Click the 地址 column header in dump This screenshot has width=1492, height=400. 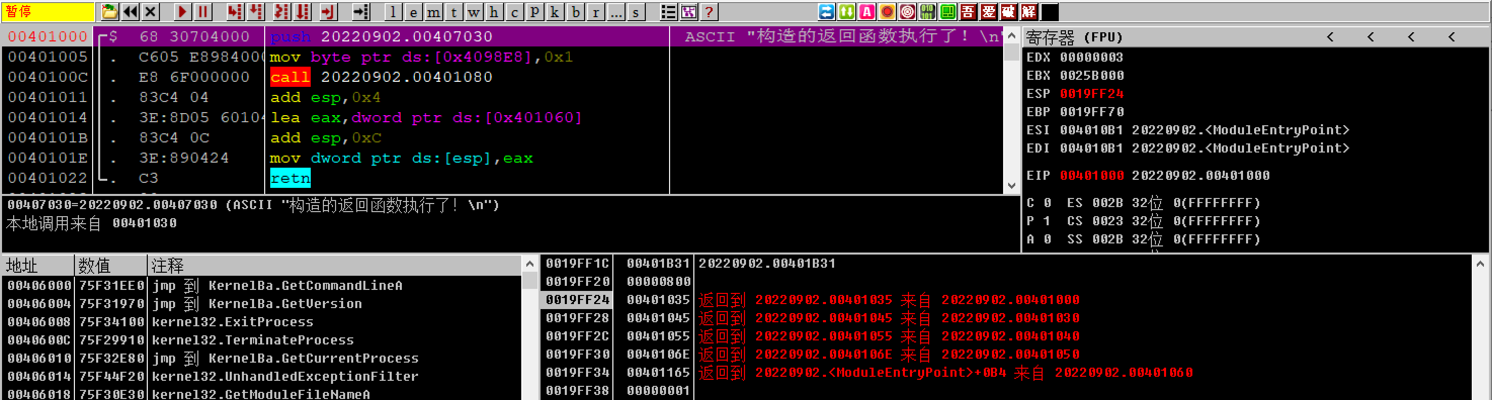click(38, 265)
